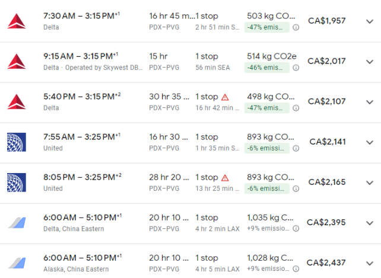Click multi-airline tail icon for Alaska, China Eastern
The width and height of the screenshot is (381, 278).
point(17,263)
